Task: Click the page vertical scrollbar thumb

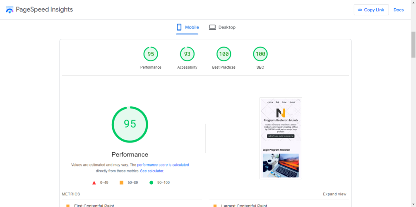Action: (414, 45)
